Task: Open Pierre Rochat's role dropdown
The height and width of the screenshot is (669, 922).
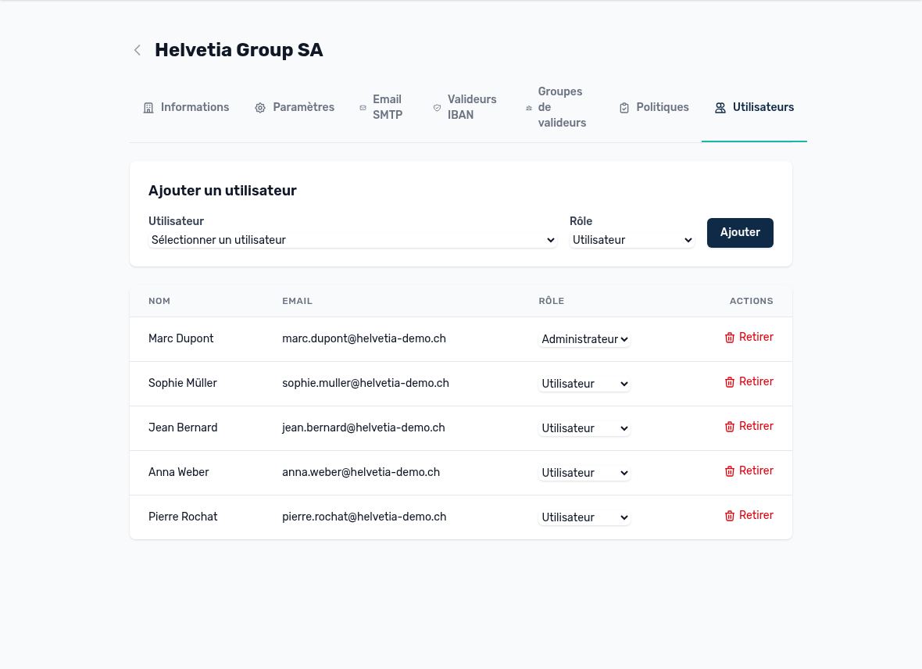Action: point(584,517)
